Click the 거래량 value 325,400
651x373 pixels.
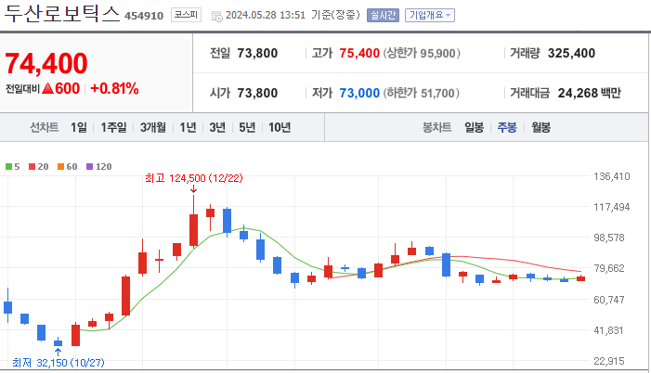point(571,53)
